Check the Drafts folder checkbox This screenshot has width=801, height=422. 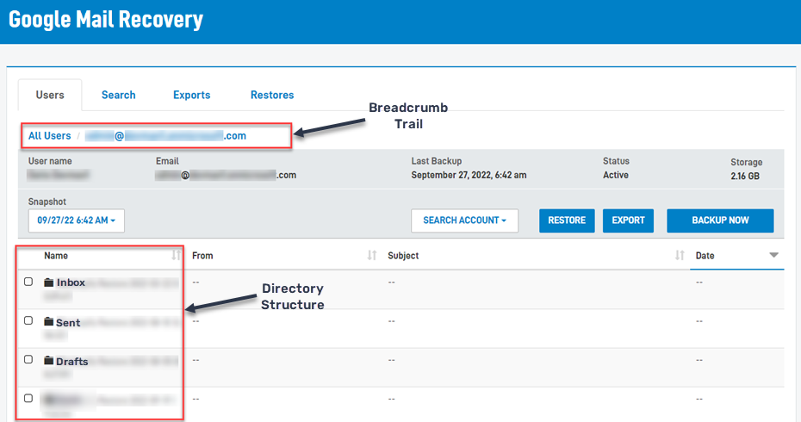[28, 359]
